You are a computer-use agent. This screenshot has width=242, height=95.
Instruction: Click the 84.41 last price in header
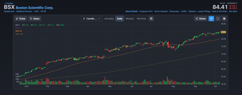click(220, 7)
